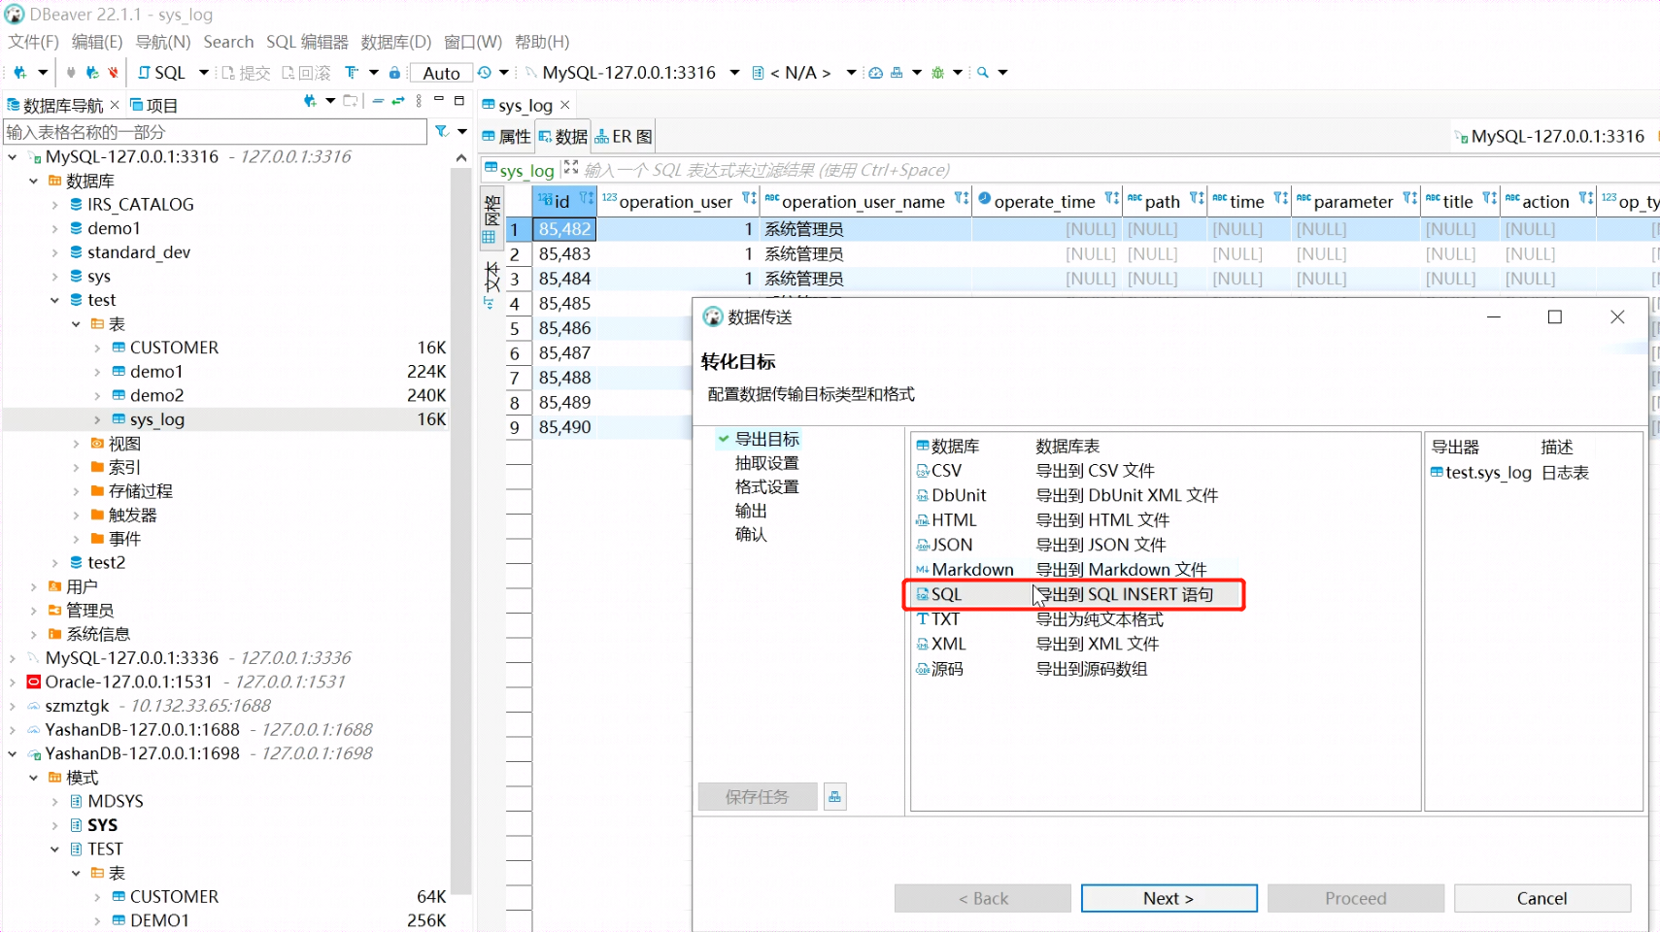Click the Cancel button in dialog
The image size is (1660, 932).
(1541, 898)
